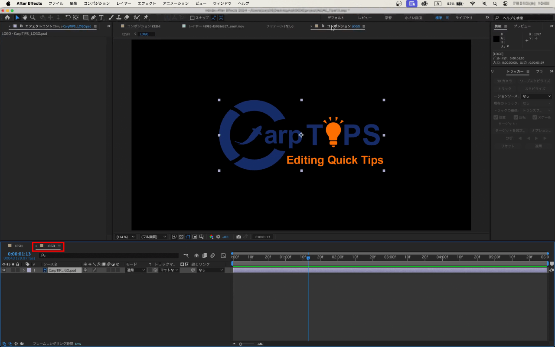Image resolution: width=555 pixels, height=347 pixels.
Task: Click the fast preview icon in viewer footer
Action: [174, 237]
